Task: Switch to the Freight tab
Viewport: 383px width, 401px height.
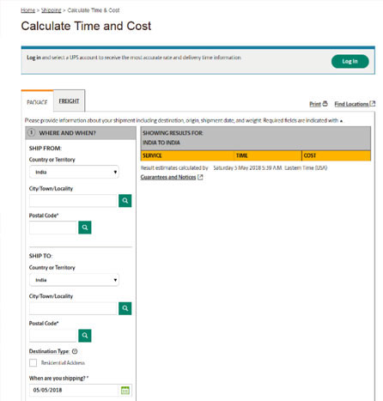Action: coord(69,101)
